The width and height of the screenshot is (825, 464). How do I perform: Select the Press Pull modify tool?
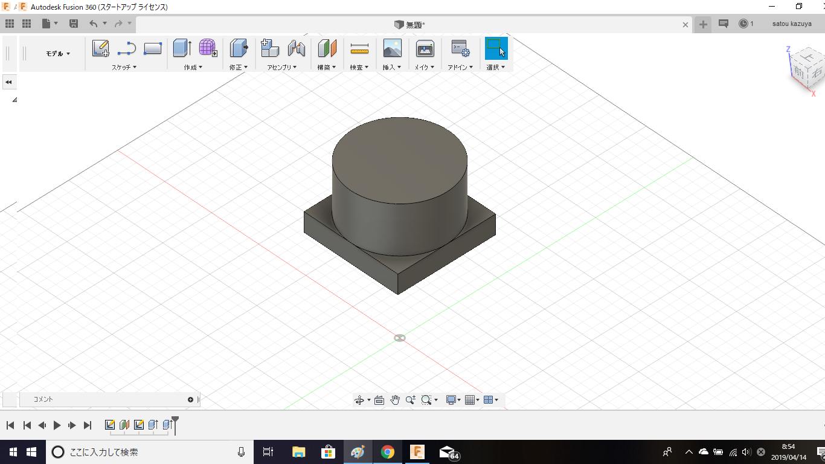(x=239, y=48)
